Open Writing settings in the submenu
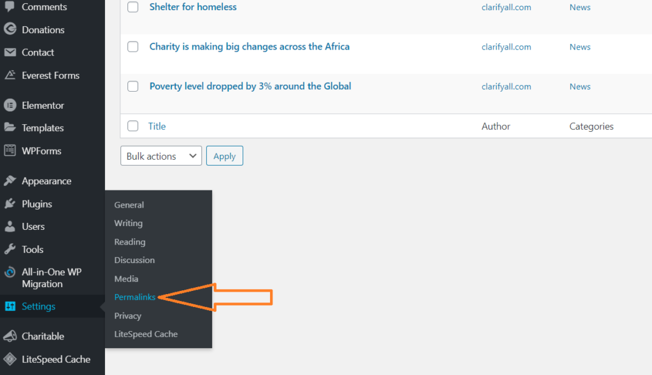This screenshot has height=375, width=652. [128, 223]
